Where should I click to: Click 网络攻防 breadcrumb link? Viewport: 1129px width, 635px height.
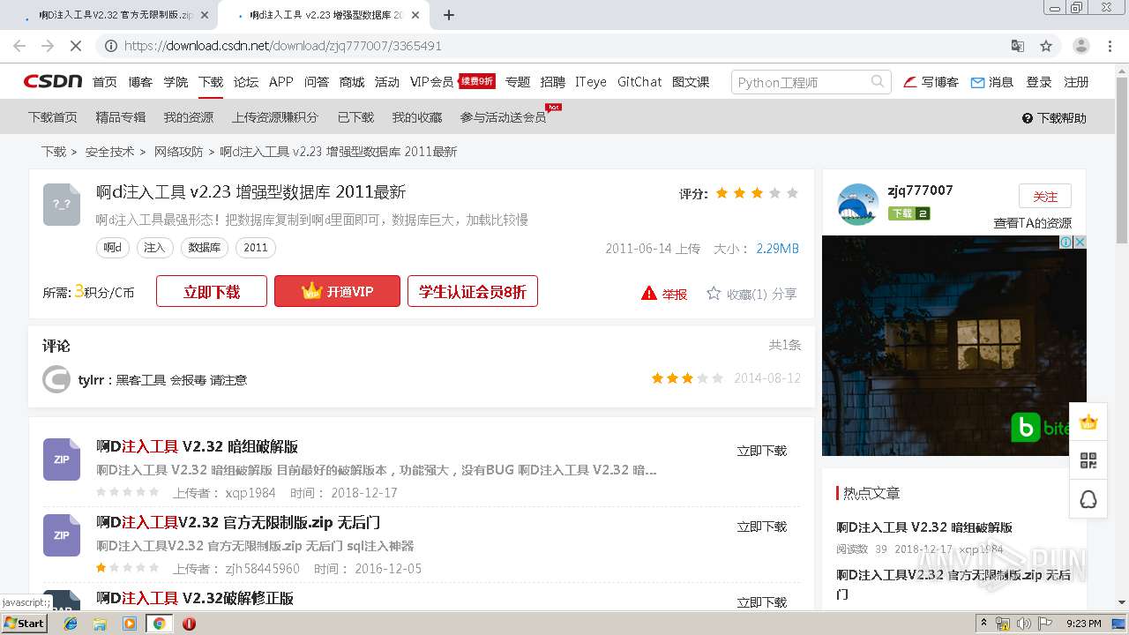click(178, 152)
